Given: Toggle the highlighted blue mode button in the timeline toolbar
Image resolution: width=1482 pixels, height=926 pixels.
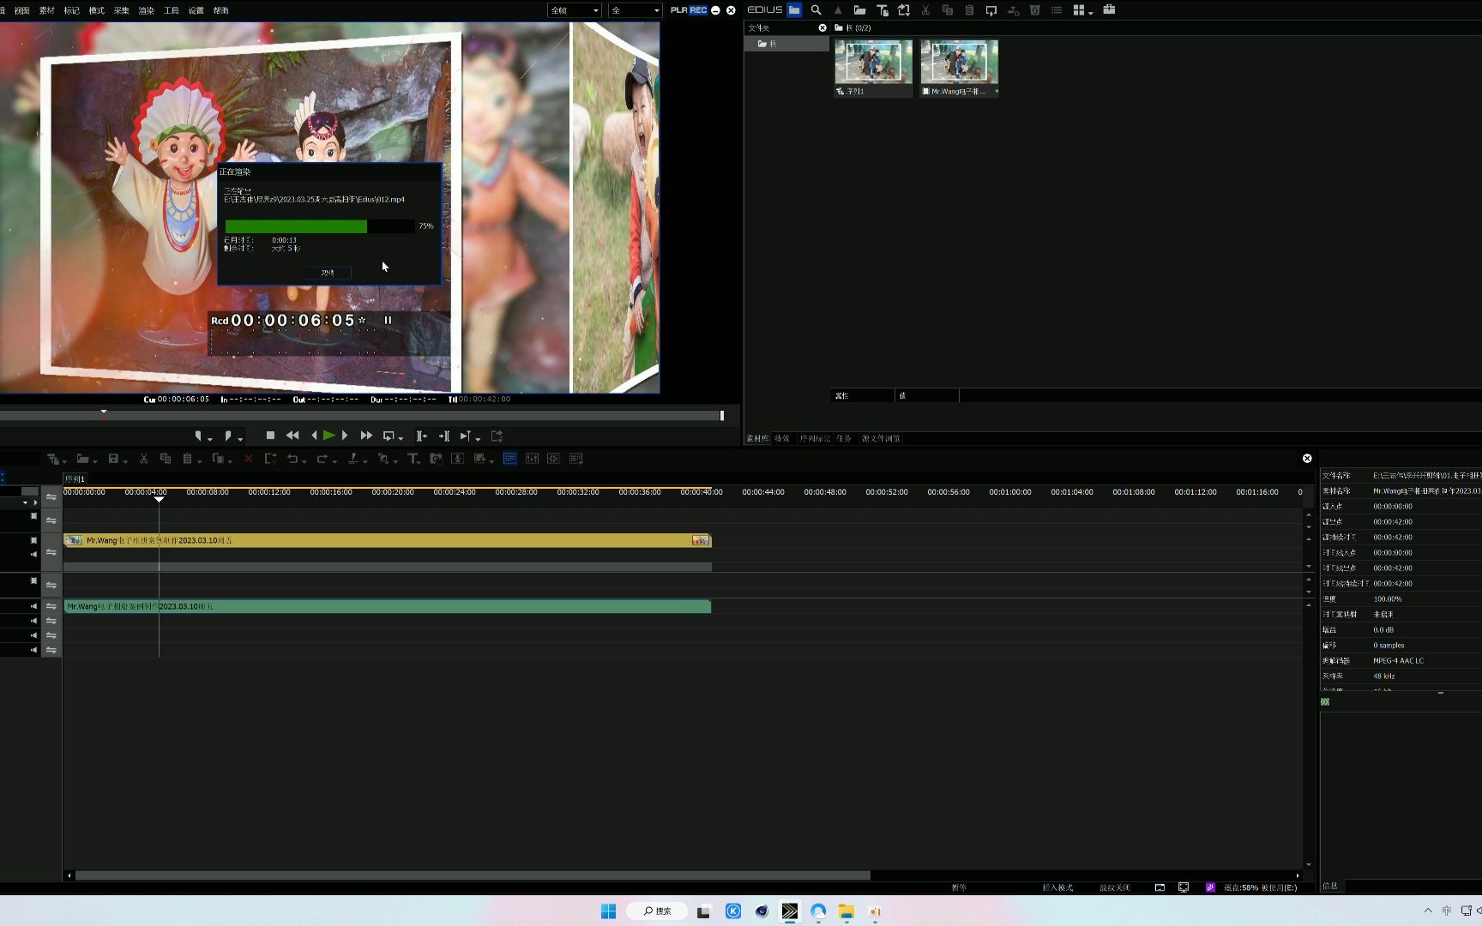Looking at the screenshot, I should [x=509, y=459].
